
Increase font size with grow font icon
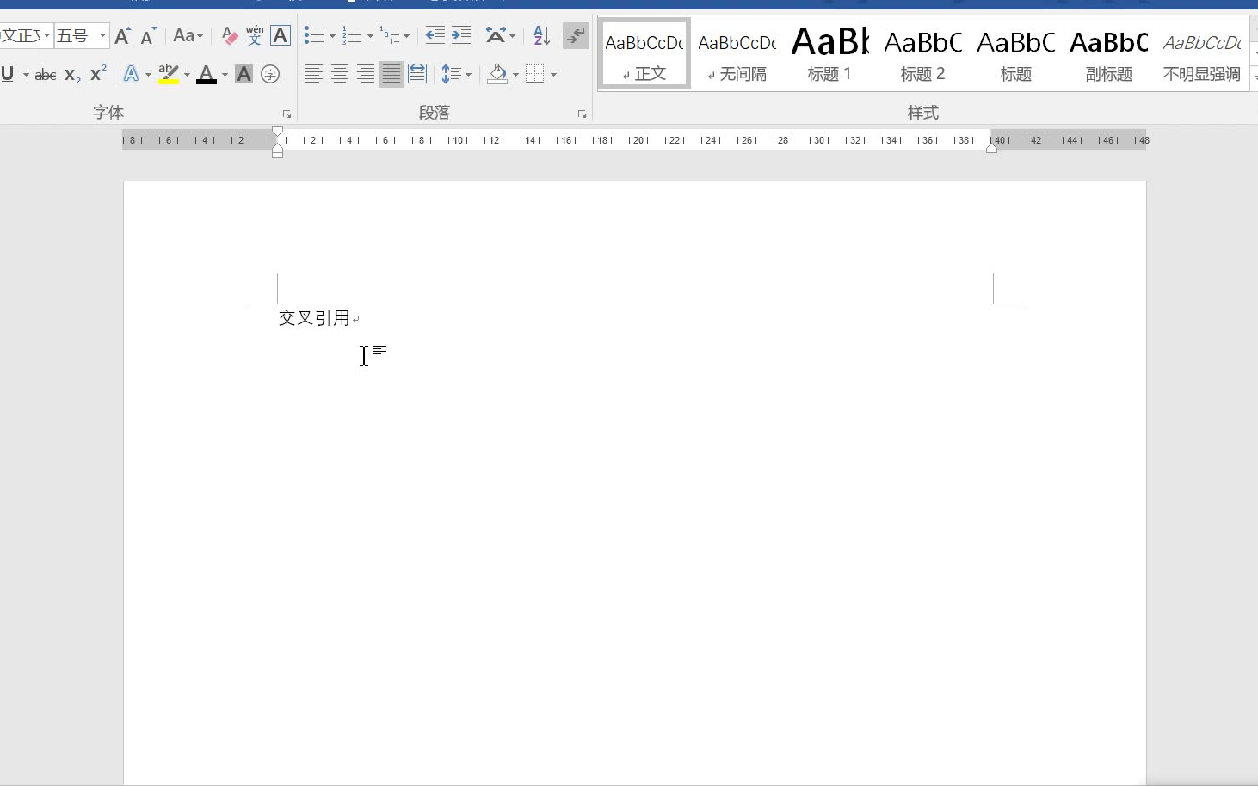coord(122,35)
